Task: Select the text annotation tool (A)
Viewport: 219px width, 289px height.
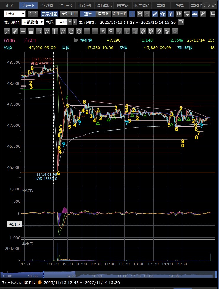Action: (x=103, y=31)
